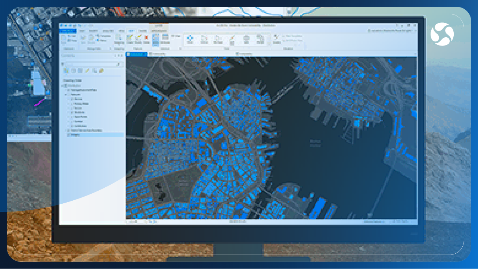Click the Rotate tool icon in the Tools gallery
Viewport: 478px width, 269px height.
[204, 38]
